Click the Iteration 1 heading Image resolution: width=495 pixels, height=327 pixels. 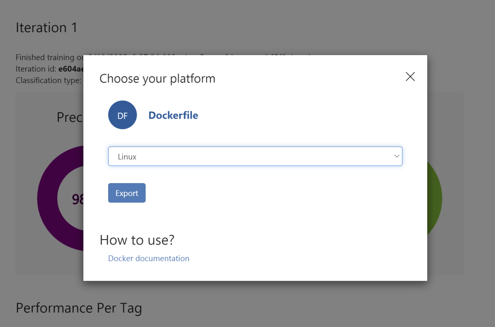[x=46, y=28]
